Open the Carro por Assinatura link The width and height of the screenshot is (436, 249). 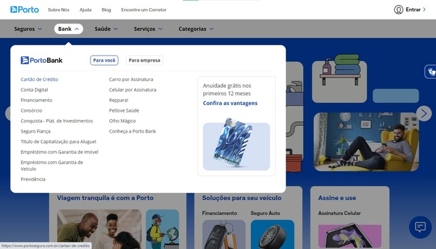tap(131, 80)
